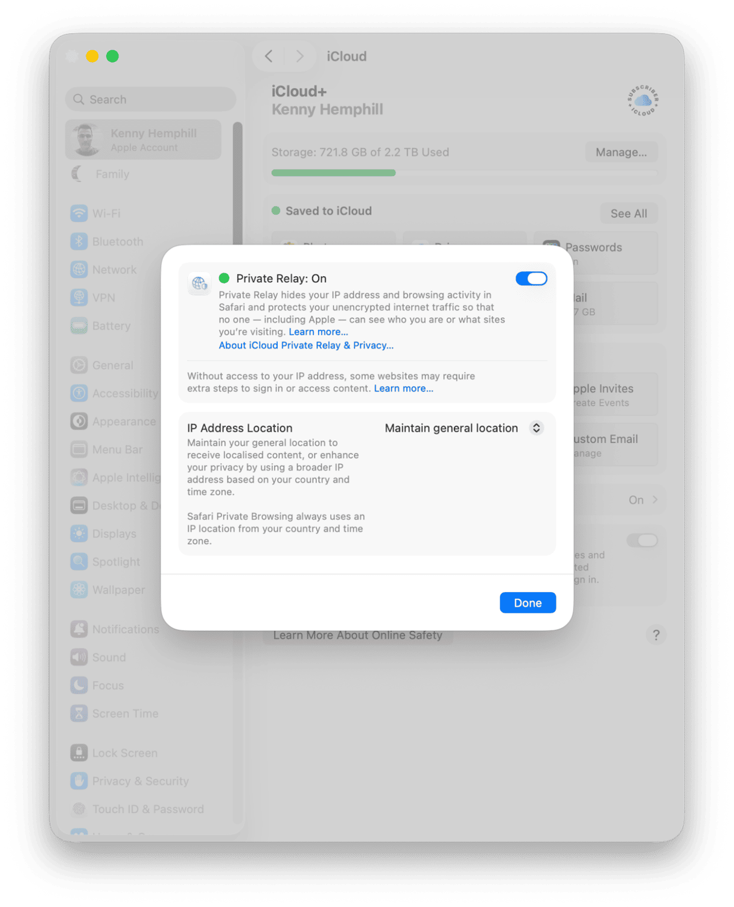Select the Network label in sidebar

(x=115, y=270)
